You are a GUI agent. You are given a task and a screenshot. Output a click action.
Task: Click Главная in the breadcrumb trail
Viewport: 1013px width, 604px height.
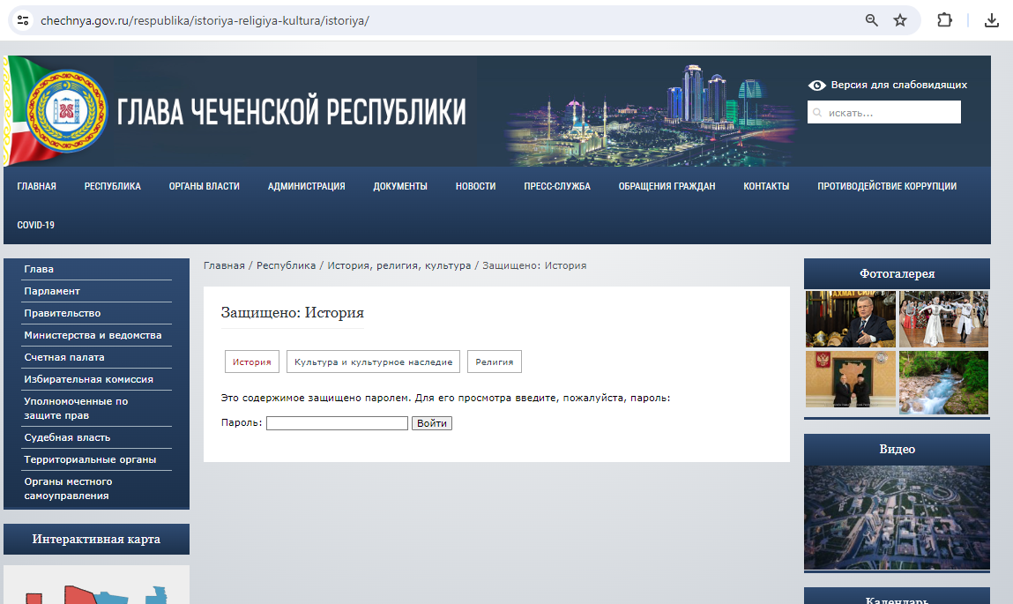[225, 265]
